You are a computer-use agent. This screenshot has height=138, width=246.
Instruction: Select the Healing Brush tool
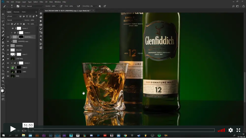[3, 35]
